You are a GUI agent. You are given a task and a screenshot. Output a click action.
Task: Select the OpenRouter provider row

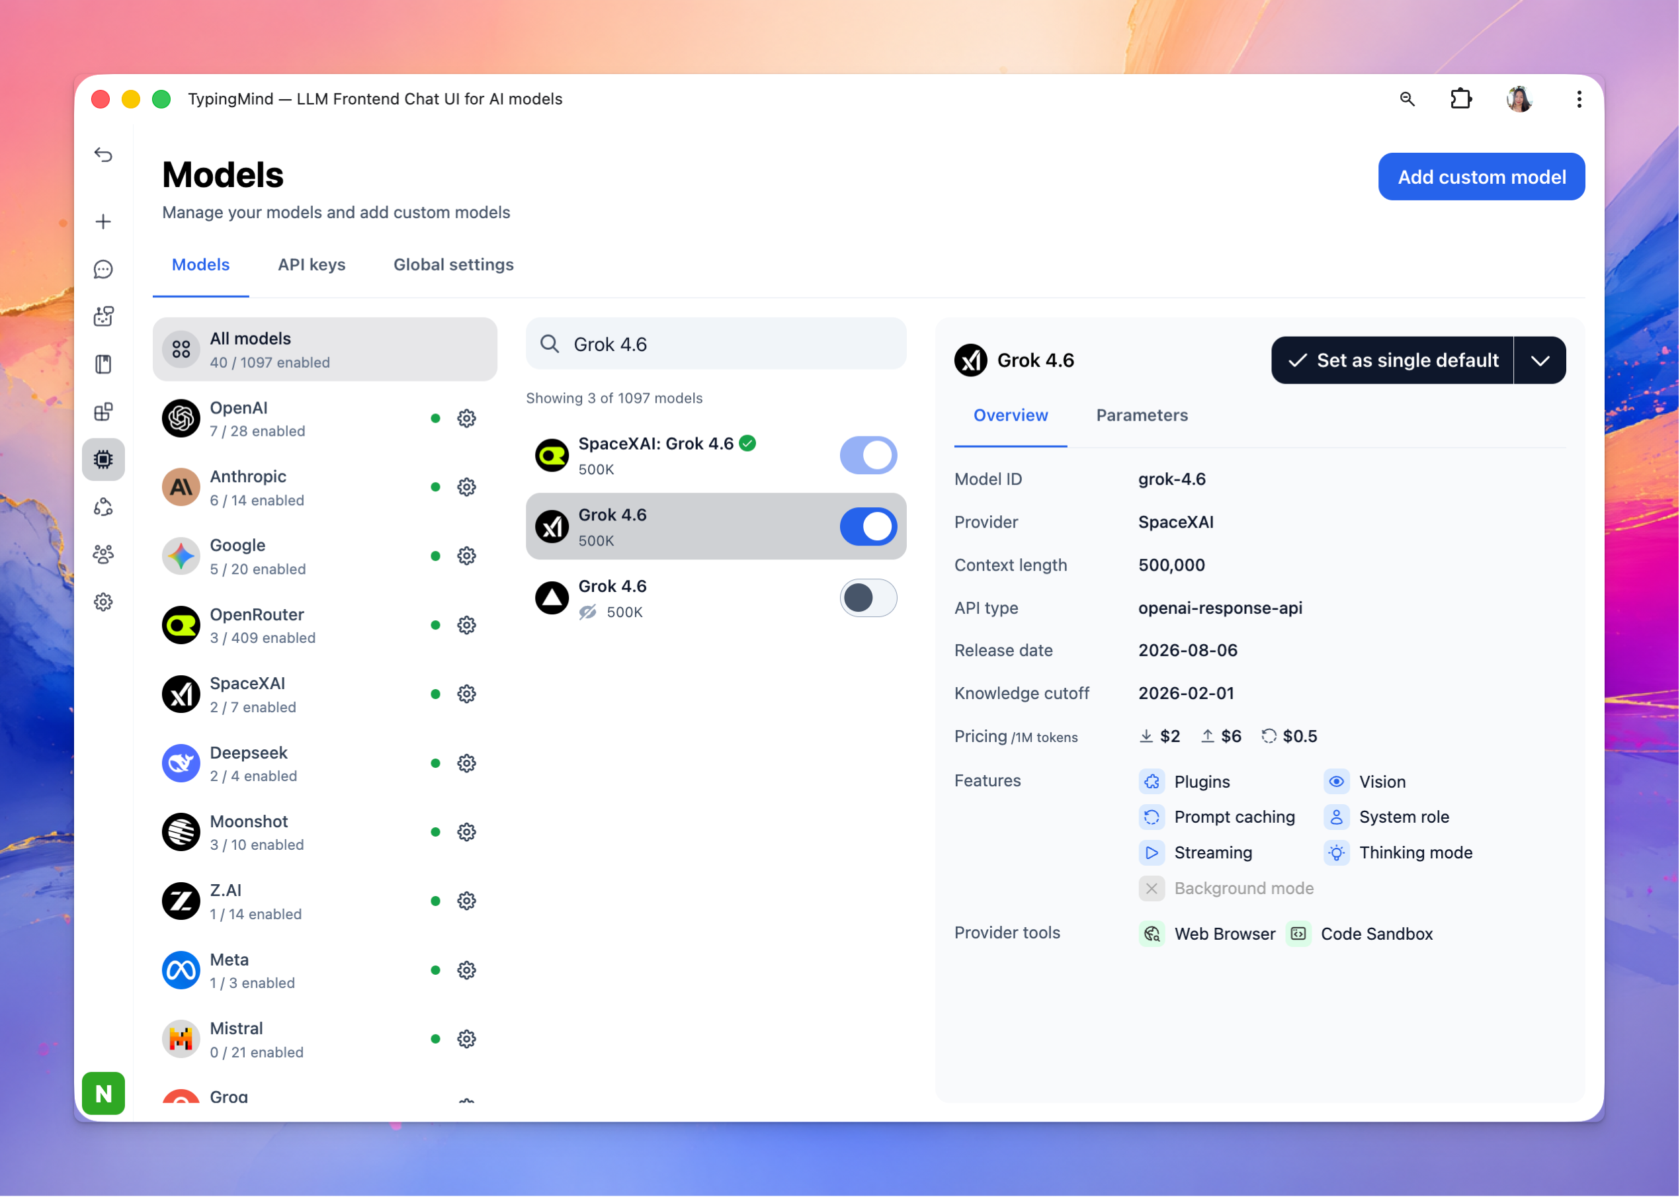[x=325, y=626]
